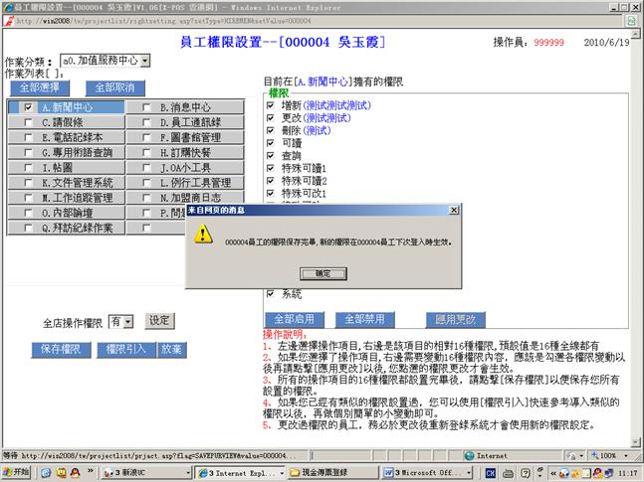Close the 來自网页的消息 dialog with X
Image resolution: width=644 pixels, height=482 pixels.
(454, 211)
